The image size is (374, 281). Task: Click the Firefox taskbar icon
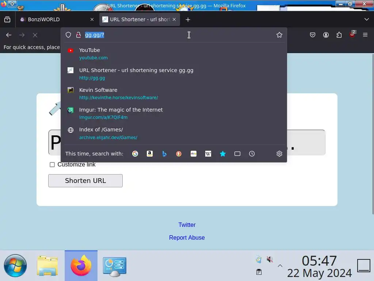pos(81,266)
